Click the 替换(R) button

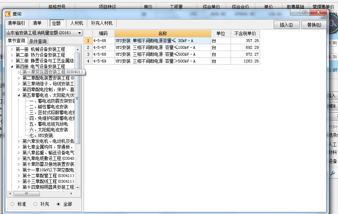314,25
